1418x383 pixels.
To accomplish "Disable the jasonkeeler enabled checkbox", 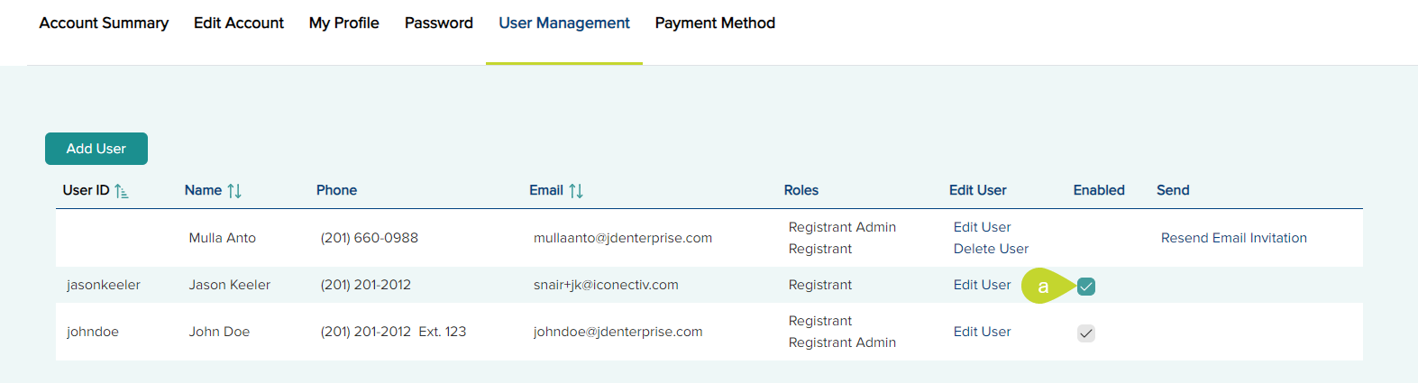I will (x=1086, y=287).
